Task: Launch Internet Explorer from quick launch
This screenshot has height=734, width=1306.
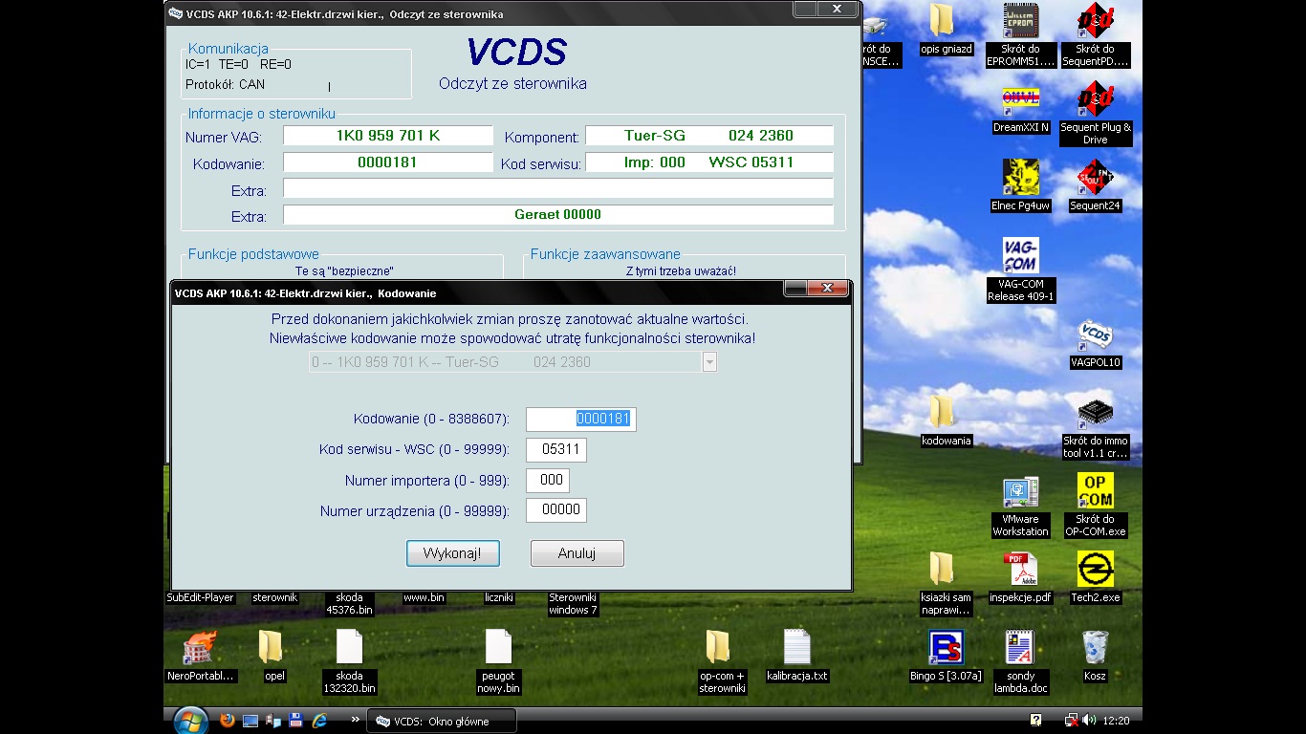Action: pos(319,720)
